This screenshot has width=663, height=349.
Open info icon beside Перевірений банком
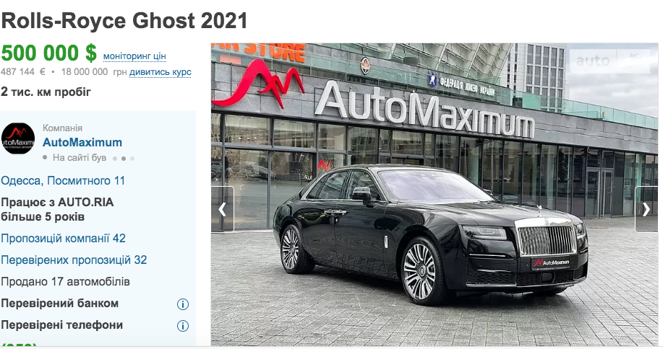pos(183,304)
